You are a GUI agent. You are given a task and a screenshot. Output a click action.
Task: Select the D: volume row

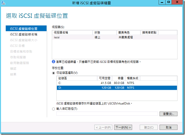[117, 88]
